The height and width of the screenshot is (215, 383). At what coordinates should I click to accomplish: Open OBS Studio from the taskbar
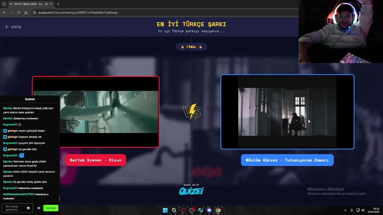pyautogui.click(x=192, y=210)
